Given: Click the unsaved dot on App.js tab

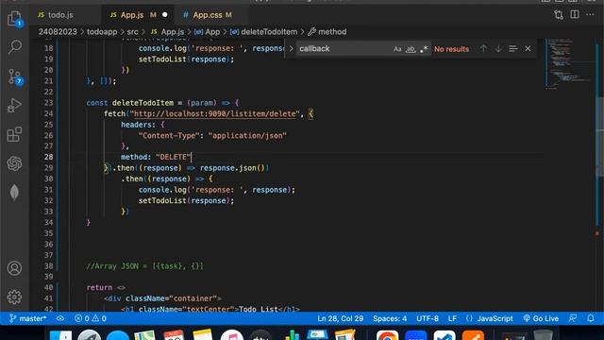Looking at the screenshot, I should (165, 15).
